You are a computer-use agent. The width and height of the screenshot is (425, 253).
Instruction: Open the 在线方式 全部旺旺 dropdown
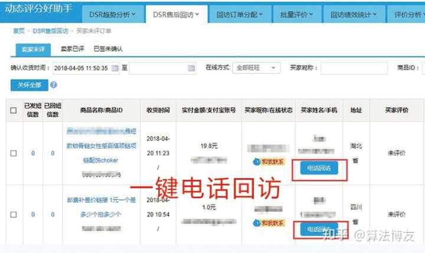coord(256,68)
